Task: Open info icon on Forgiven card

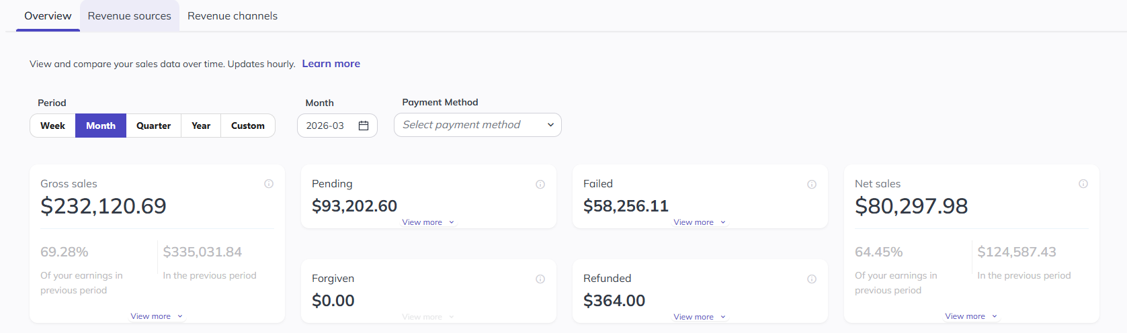Action: tap(540, 279)
